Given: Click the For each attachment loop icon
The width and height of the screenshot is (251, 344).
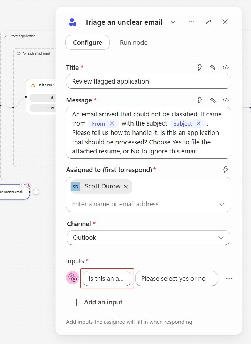Looking at the screenshot, I should [19, 53].
